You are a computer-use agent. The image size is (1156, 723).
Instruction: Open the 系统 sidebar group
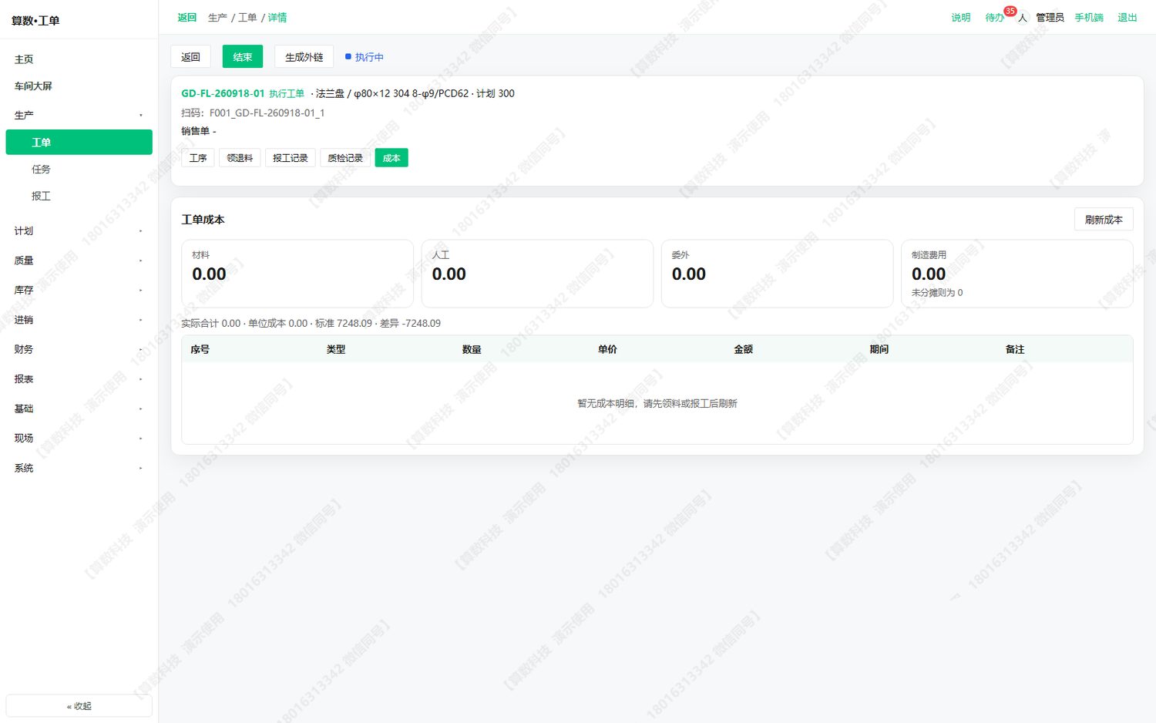[x=79, y=468]
